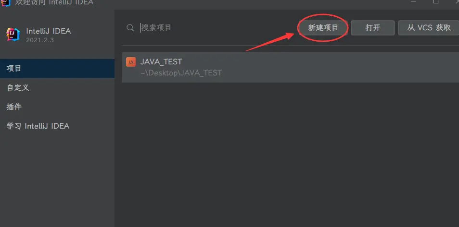Switch to the 项目 tab

tap(57, 69)
